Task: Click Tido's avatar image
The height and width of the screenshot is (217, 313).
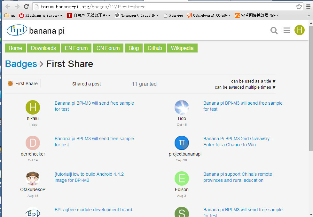Action: pyautogui.click(x=182, y=107)
